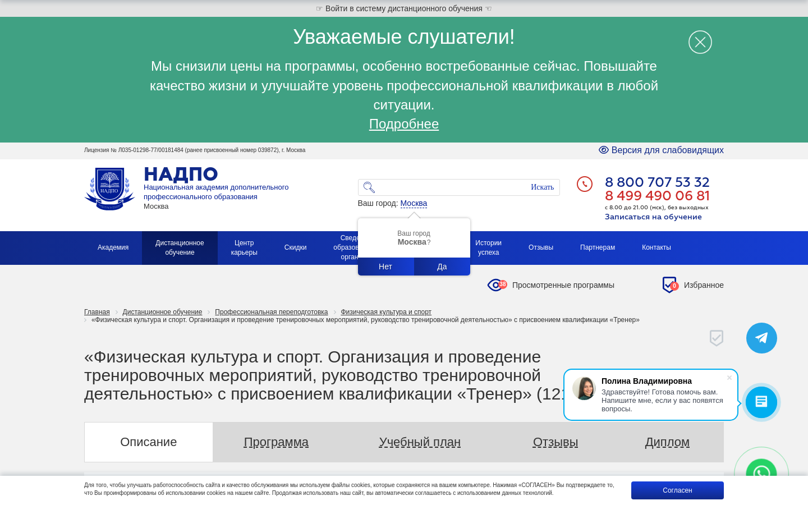Image resolution: width=808 pixels, height=505 pixels.
Task: Close the green announcement banner
Action: tap(700, 42)
